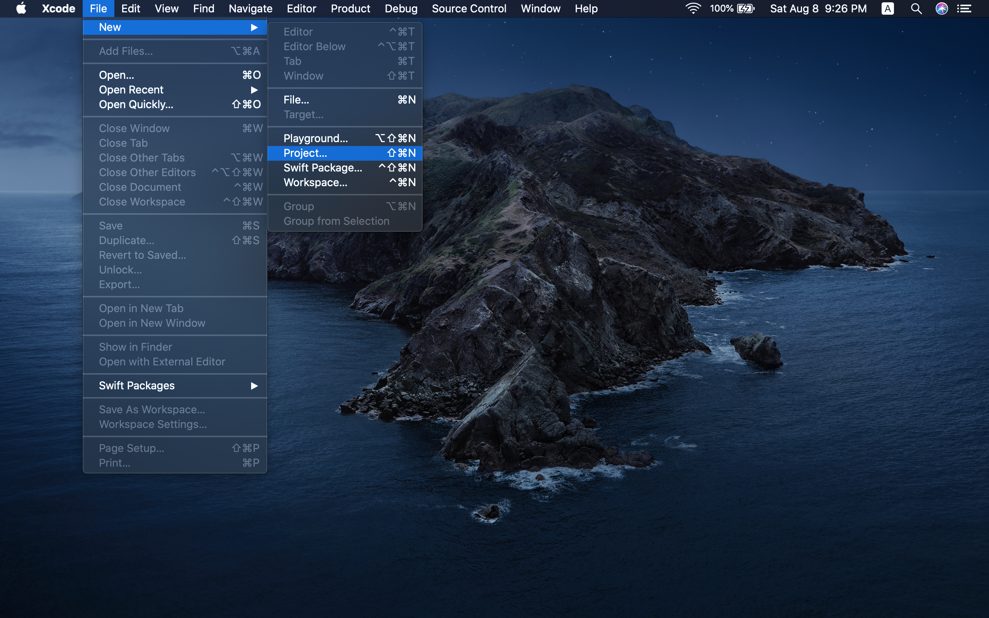Click disabled Show in Finder item
Screen dimensions: 989x618
click(x=175, y=347)
